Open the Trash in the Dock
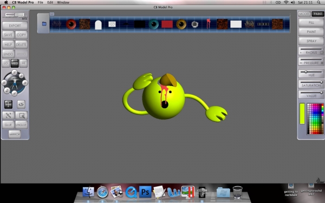325x203 pixels. 237,192
